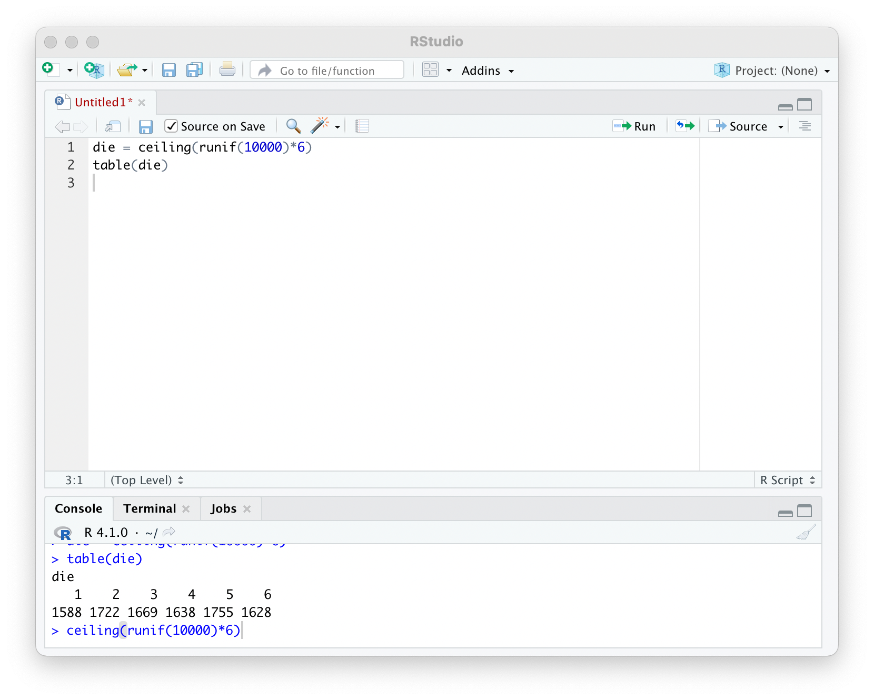The image size is (874, 700).
Task: Expand the Source options dropdown arrow
Action: pos(781,127)
